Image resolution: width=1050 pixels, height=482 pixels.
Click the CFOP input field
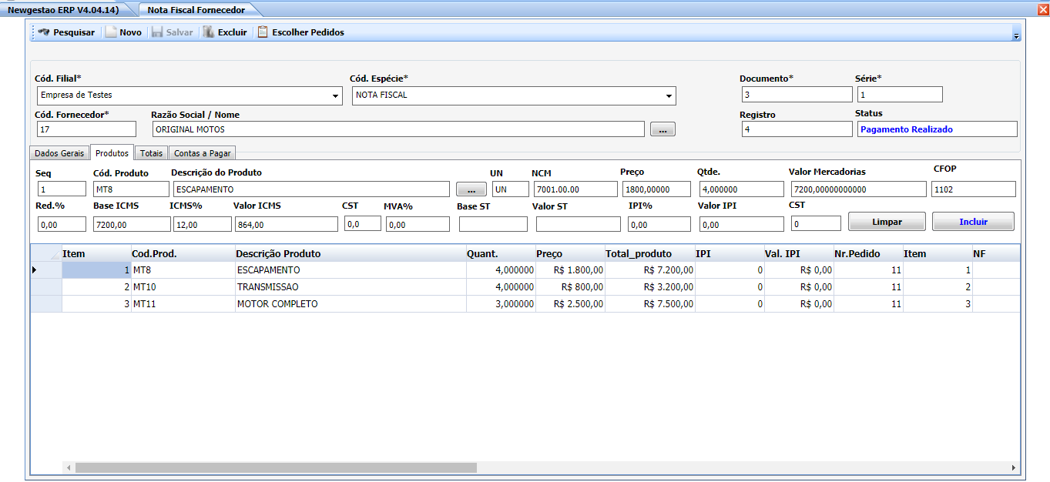click(974, 189)
